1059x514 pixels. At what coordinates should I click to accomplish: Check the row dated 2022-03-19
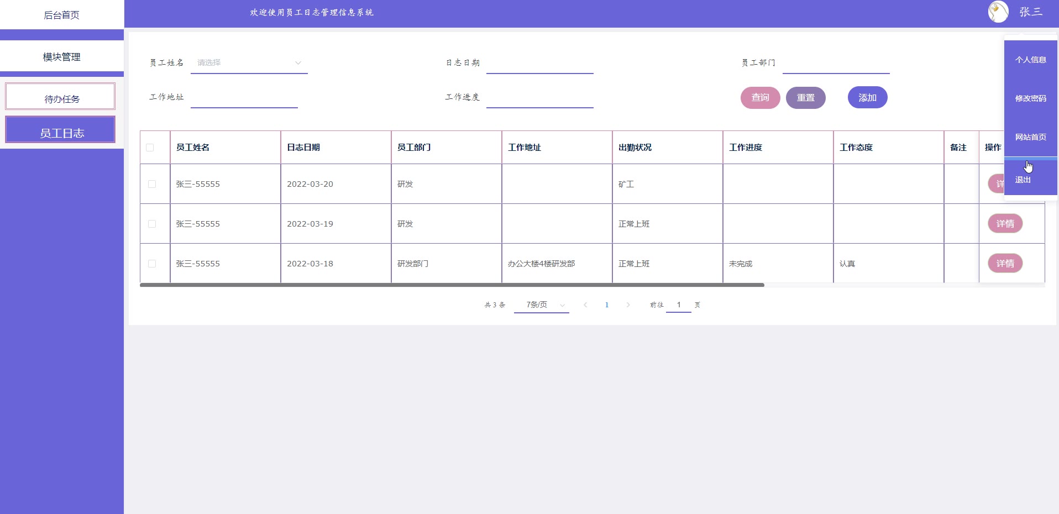coord(152,224)
